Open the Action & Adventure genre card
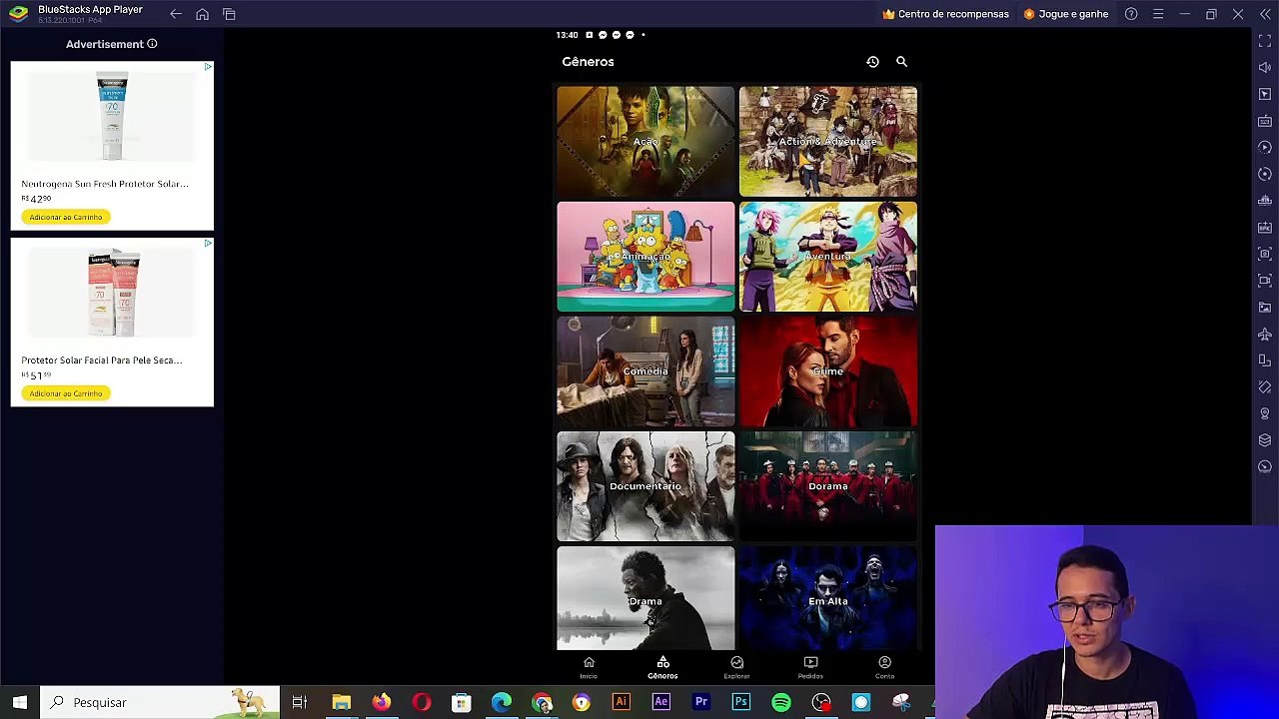Viewport: 1279px width, 719px height. coord(827,141)
